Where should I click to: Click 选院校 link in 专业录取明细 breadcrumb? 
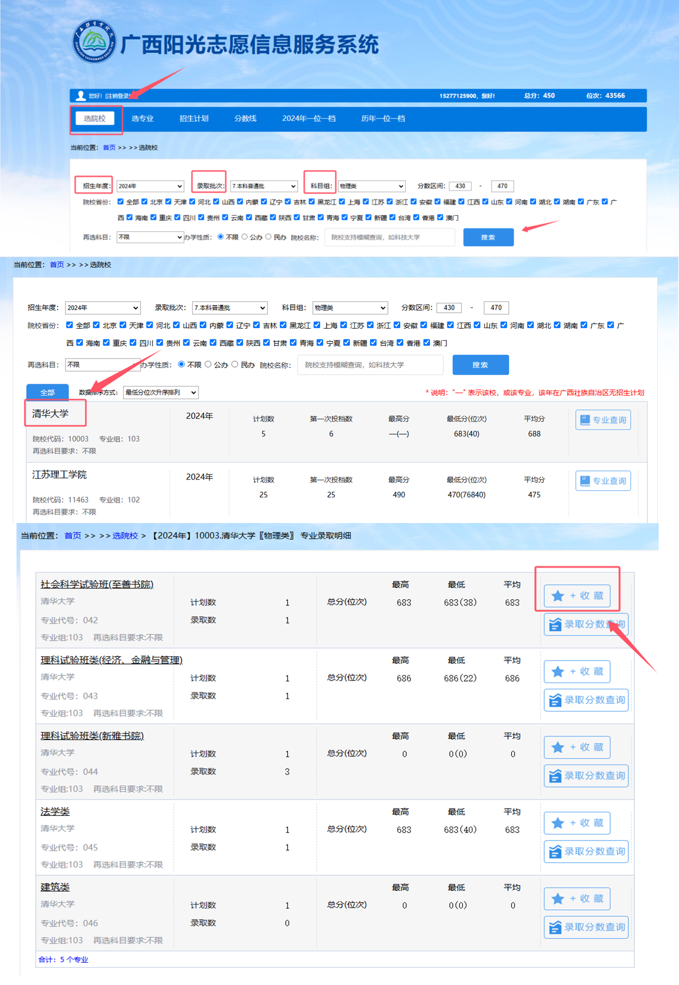click(125, 535)
